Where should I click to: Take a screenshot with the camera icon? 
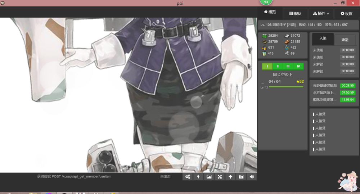(x=241, y=177)
